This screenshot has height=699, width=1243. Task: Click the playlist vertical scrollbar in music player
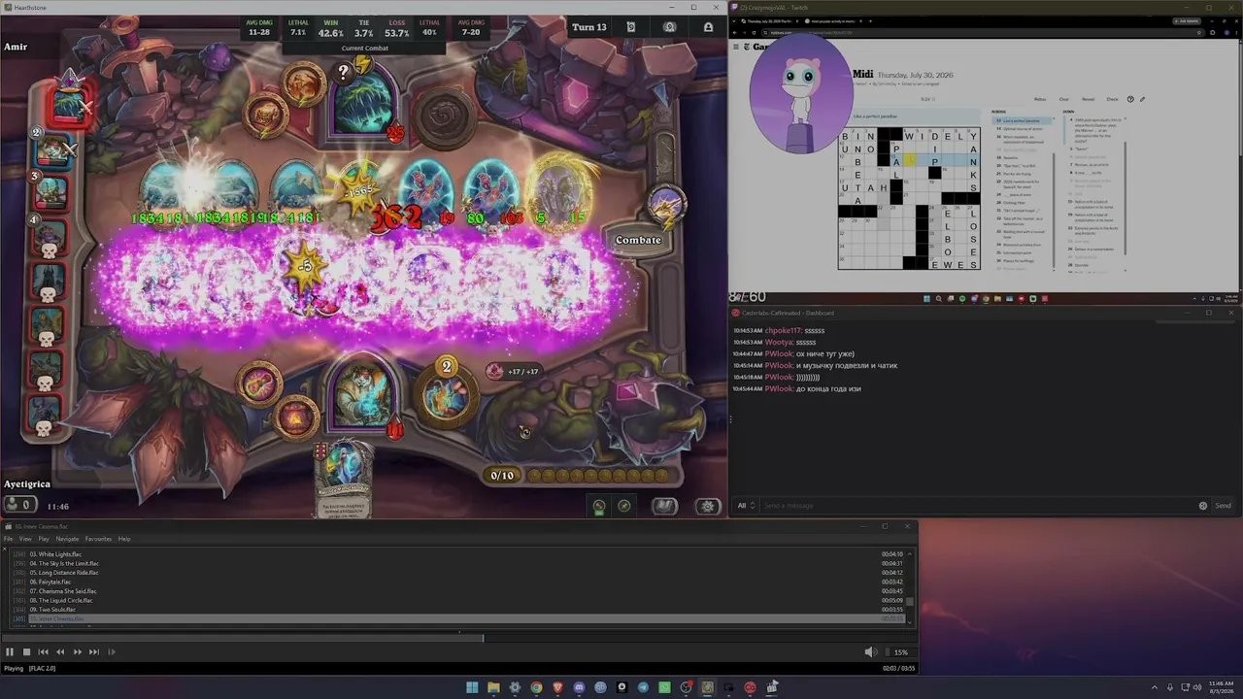pos(910,587)
